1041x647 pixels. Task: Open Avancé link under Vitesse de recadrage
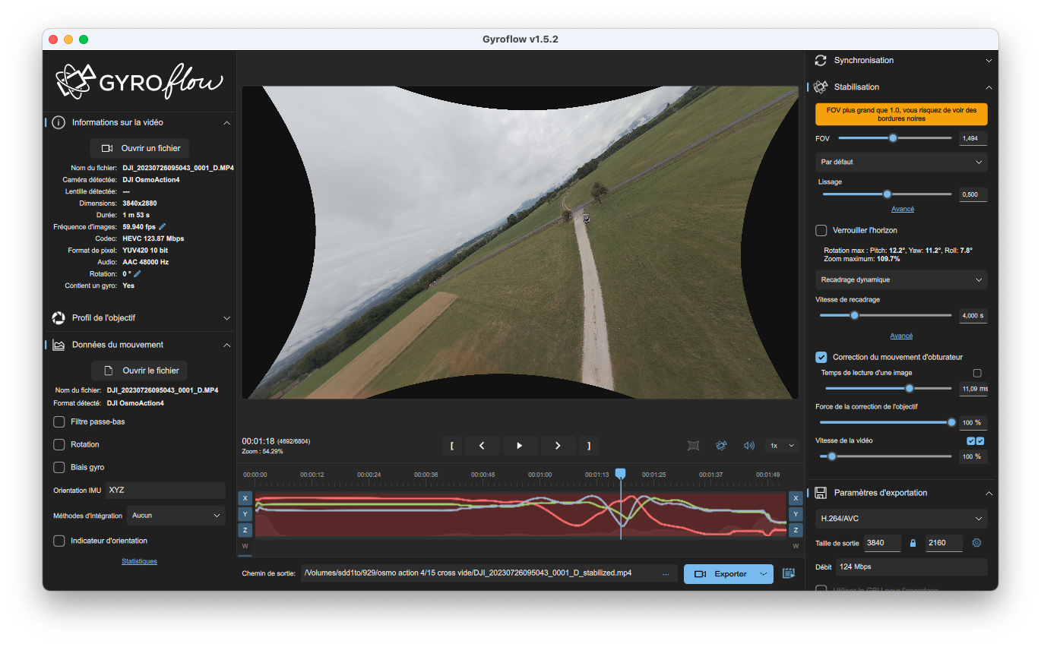901,336
